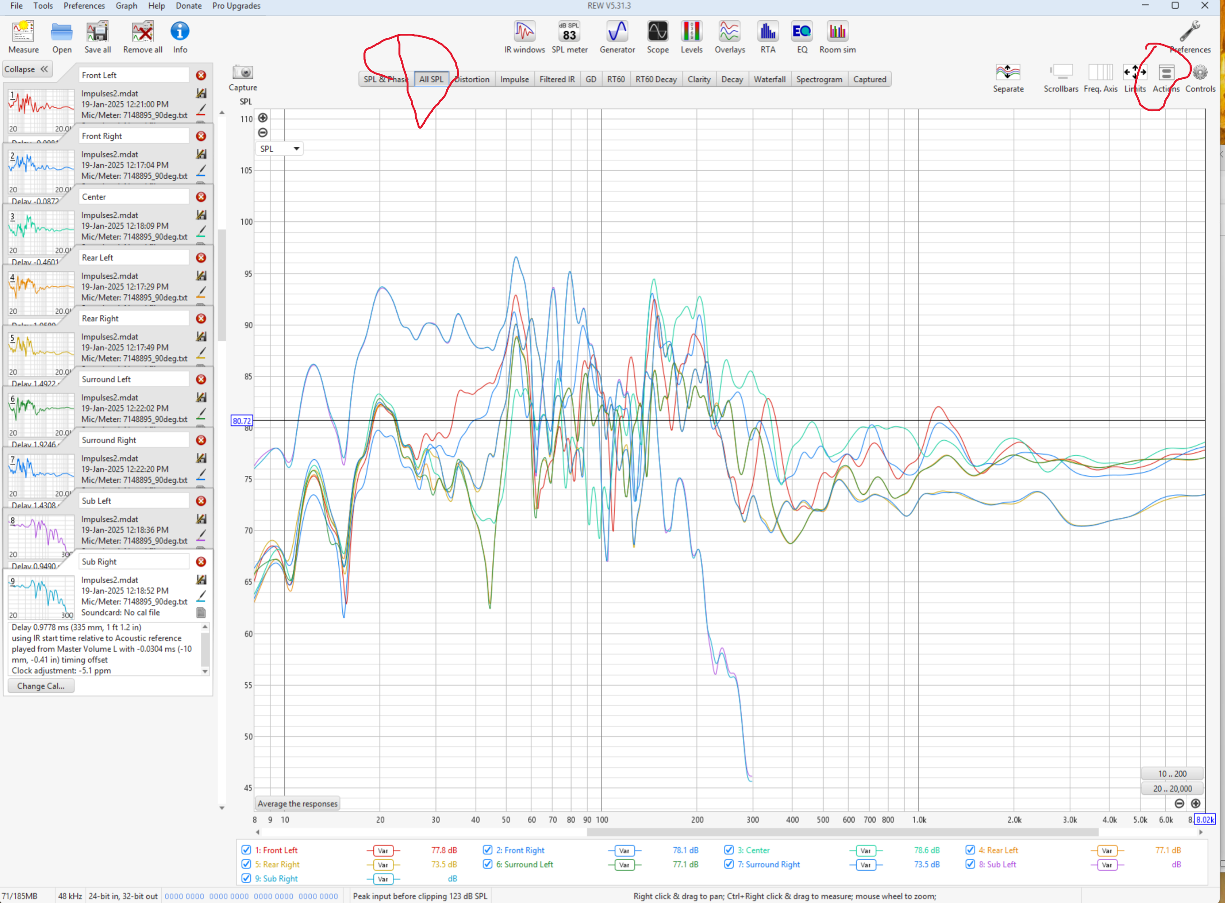The image size is (1226, 903).
Task: Open the Pro Upgrades menu
Action: click(236, 6)
